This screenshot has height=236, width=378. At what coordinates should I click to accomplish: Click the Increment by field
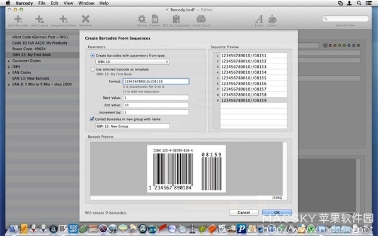156,113
